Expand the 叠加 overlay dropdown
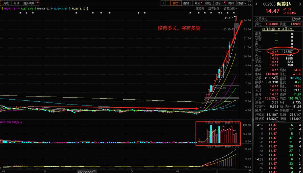The height and width of the screenshot is (173, 303). [x=187, y=3]
